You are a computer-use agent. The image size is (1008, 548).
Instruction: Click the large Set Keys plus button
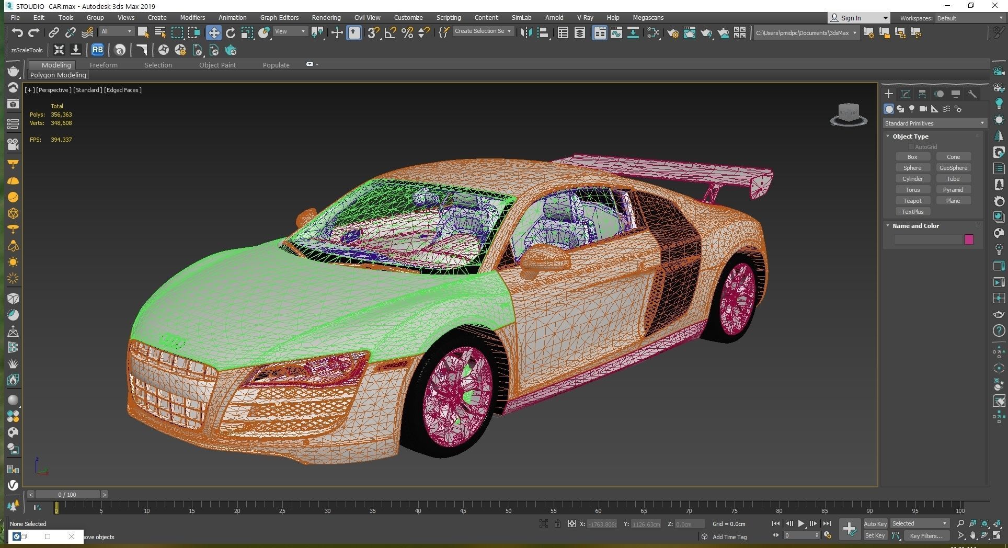point(850,529)
